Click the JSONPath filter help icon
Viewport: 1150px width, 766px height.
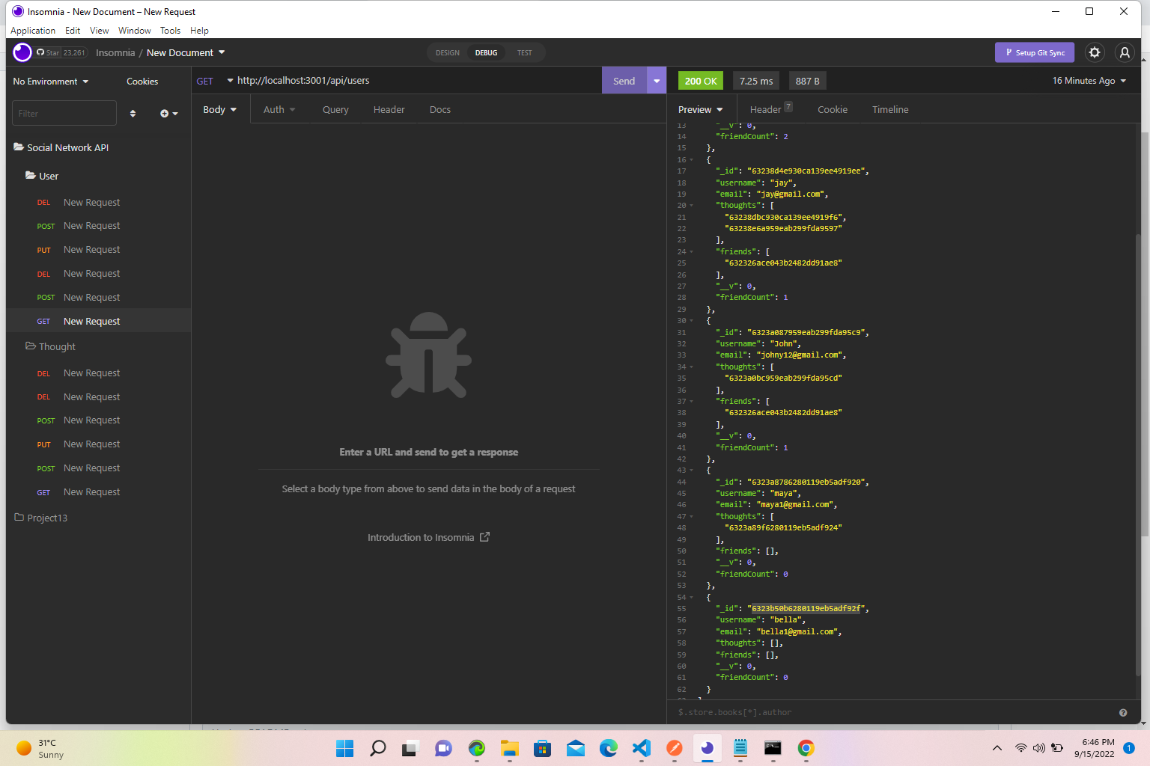coord(1123,712)
